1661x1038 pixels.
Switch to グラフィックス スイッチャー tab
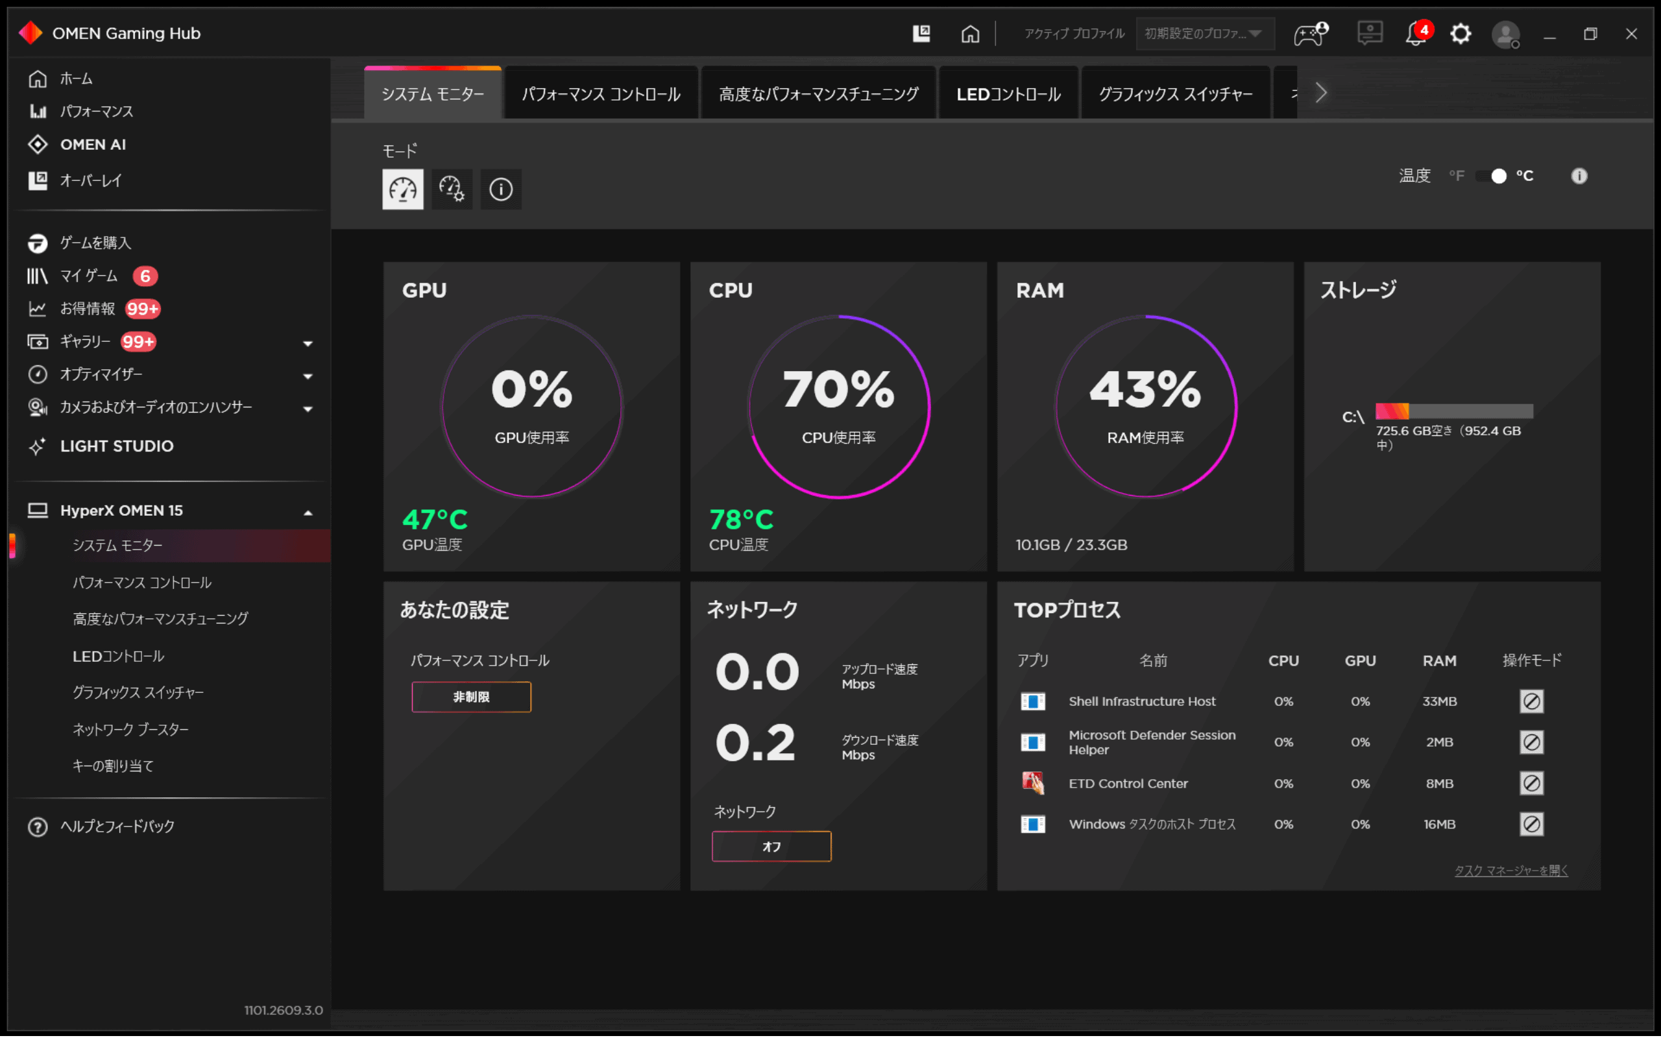pos(1175,93)
